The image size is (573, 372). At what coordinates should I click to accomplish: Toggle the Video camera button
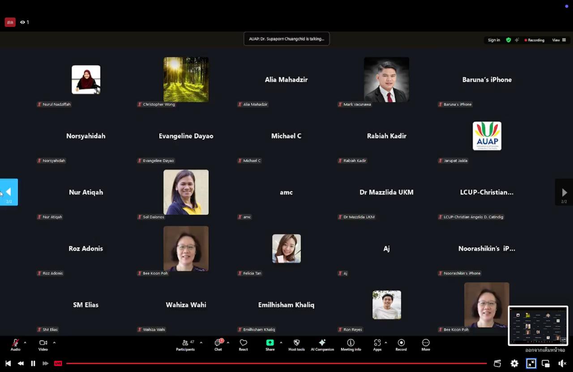point(43,343)
